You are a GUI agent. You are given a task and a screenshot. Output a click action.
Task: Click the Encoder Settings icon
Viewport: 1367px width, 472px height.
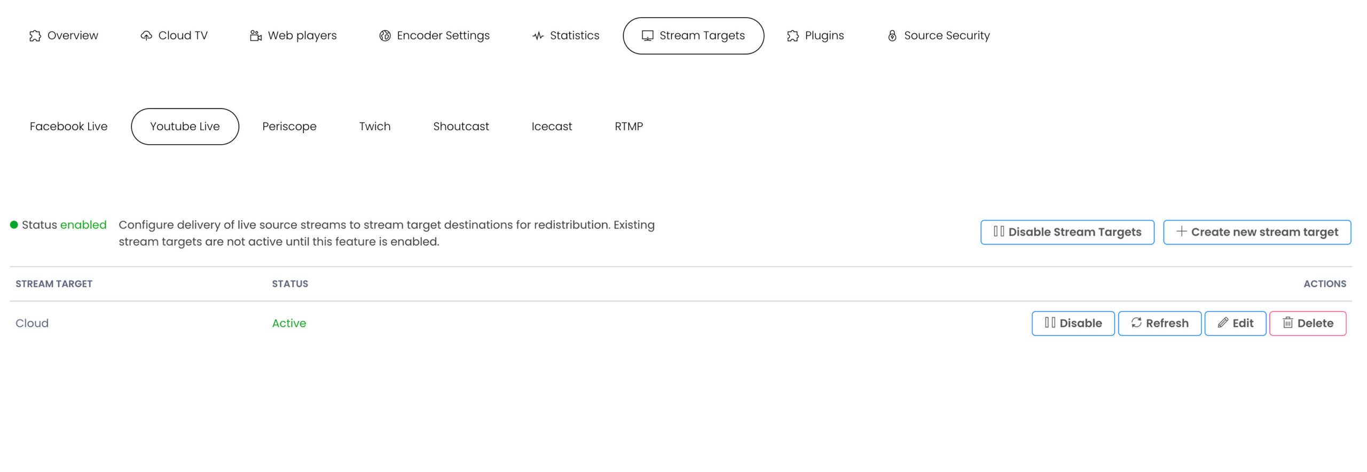[384, 36]
